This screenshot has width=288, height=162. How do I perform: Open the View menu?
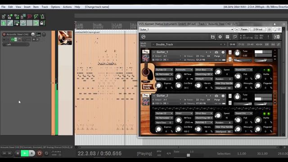point(18,7)
